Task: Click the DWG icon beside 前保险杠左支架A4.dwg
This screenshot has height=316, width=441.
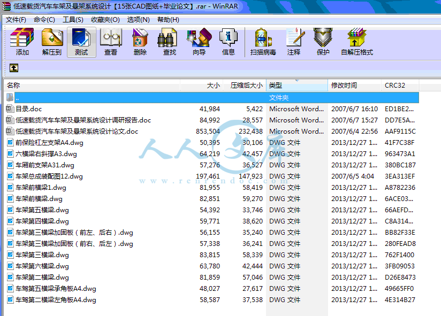Action: 10,142
